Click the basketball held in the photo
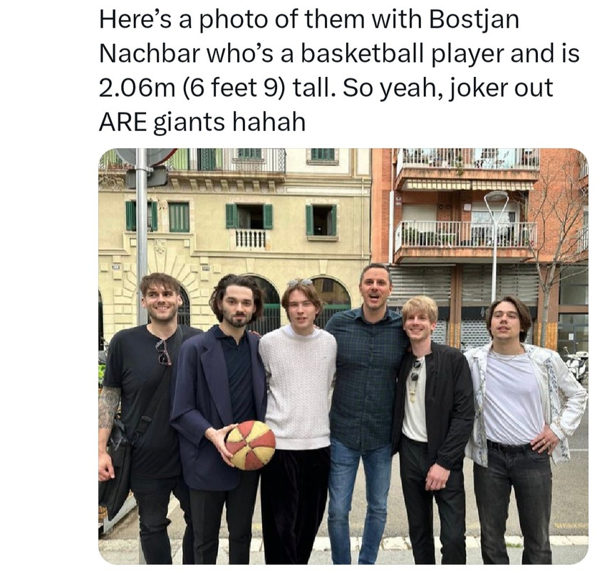The height and width of the screenshot is (570, 607). 251,445
